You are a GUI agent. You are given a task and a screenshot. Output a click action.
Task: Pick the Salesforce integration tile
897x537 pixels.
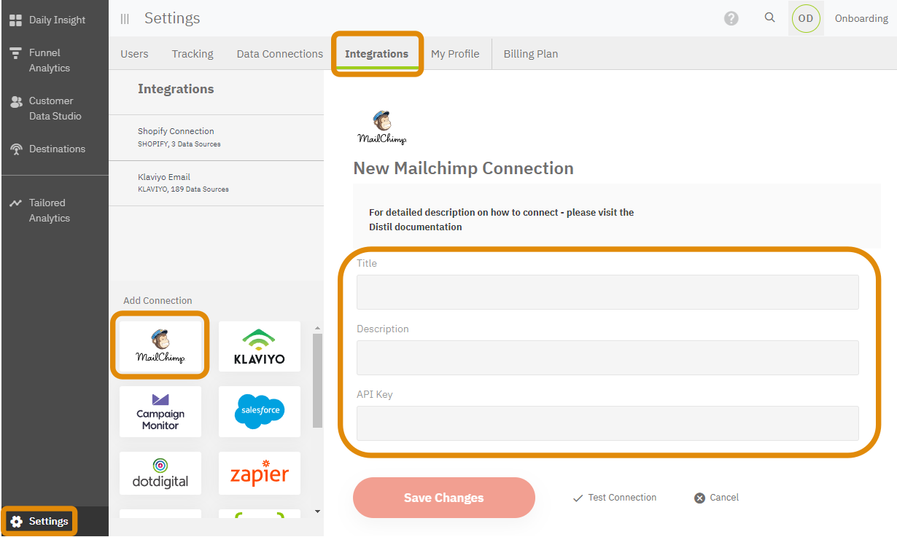pos(260,412)
